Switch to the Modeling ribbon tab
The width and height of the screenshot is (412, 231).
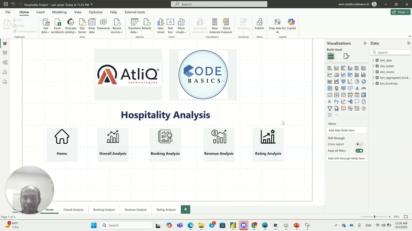coord(60,12)
